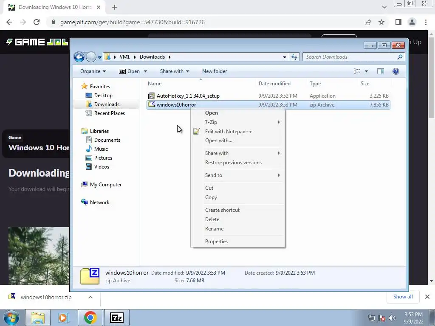Open 7-Zip from the taskbar
435x326 pixels.
116,318
